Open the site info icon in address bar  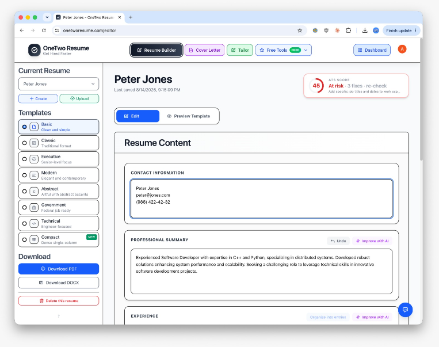[57, 30]
